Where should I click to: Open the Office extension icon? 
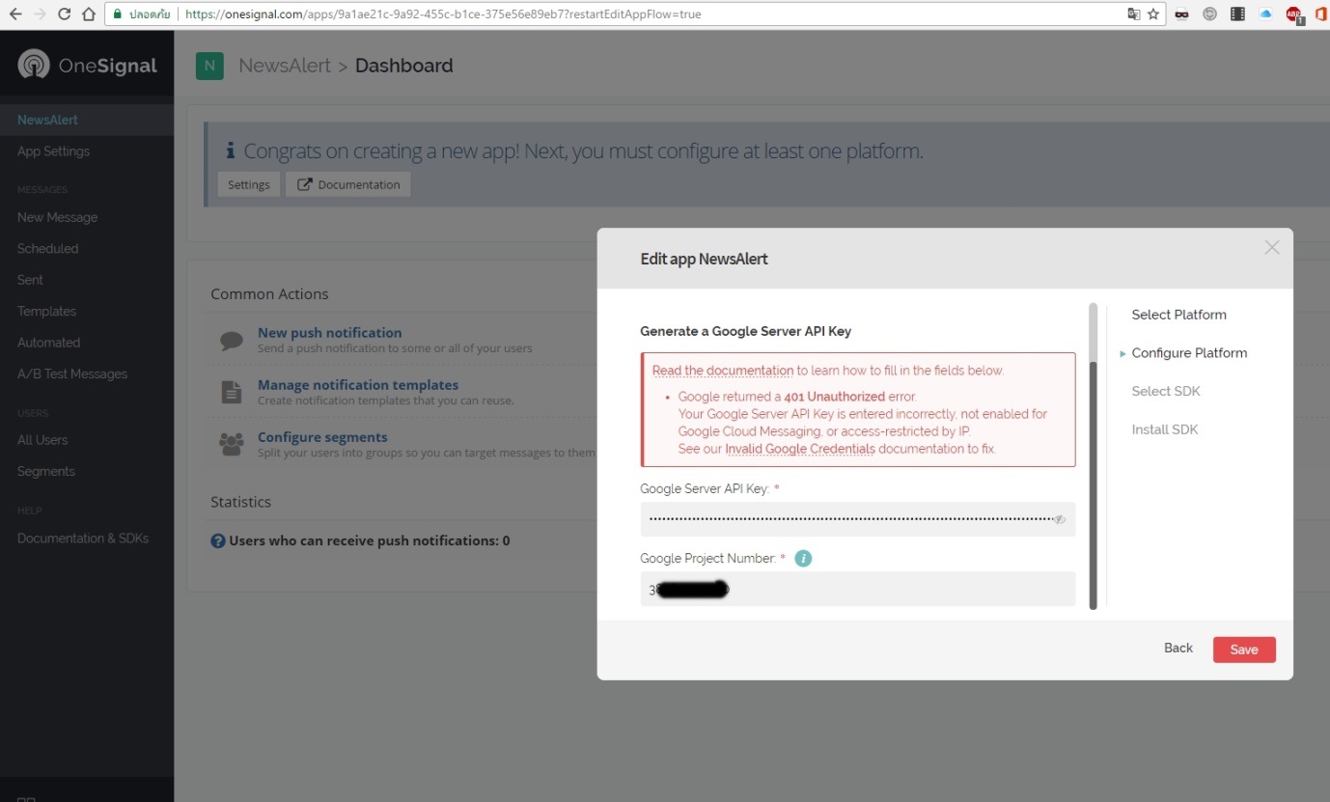pos(1321,14)
